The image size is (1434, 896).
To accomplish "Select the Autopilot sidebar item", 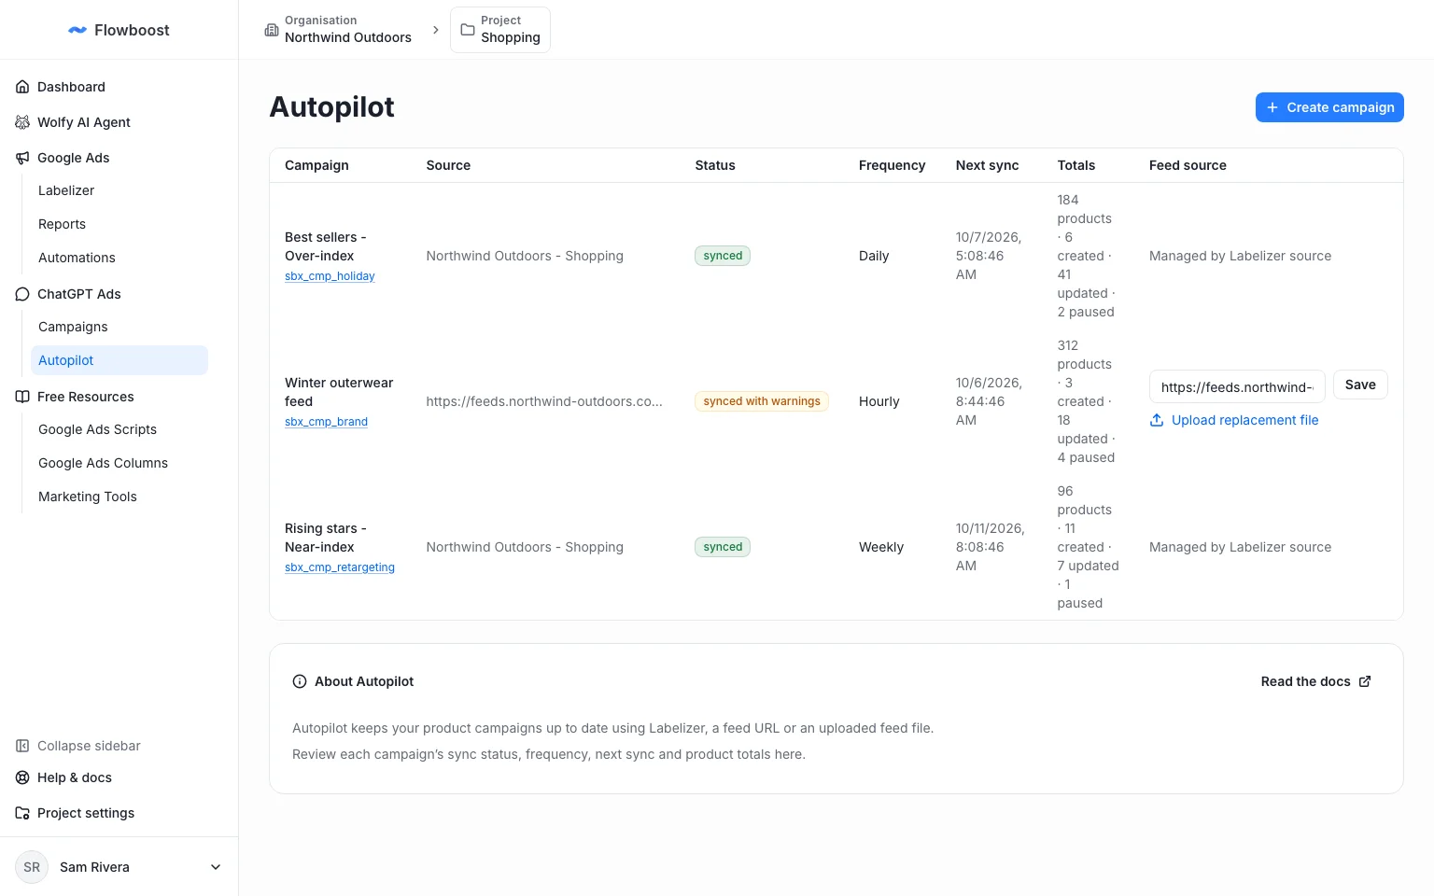I will 119,360.
